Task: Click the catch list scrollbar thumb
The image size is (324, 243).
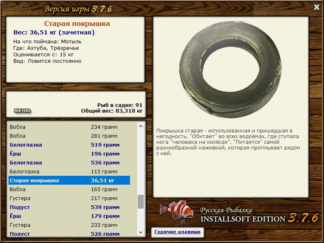Action: (141, 202)
